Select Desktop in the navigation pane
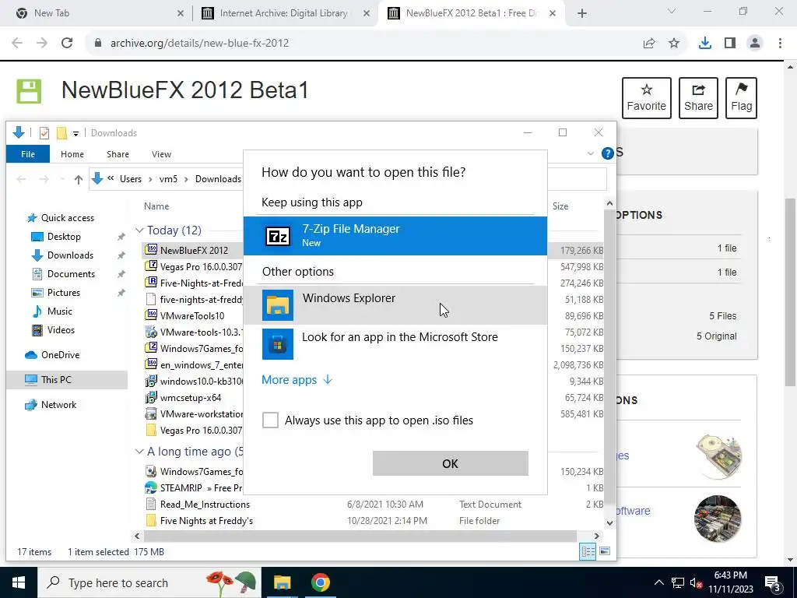 [x=64, y=237]
